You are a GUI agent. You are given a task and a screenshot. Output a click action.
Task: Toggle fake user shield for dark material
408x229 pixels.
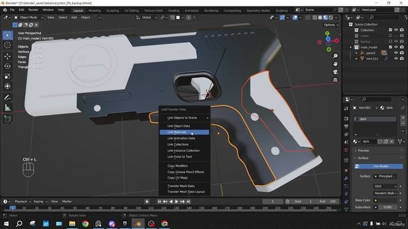click(380, 141)
